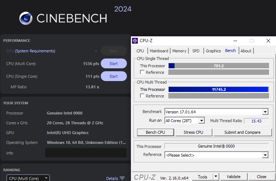Click the single thread score bar 761.2
276x181 pixels.
tap(219, 66)
